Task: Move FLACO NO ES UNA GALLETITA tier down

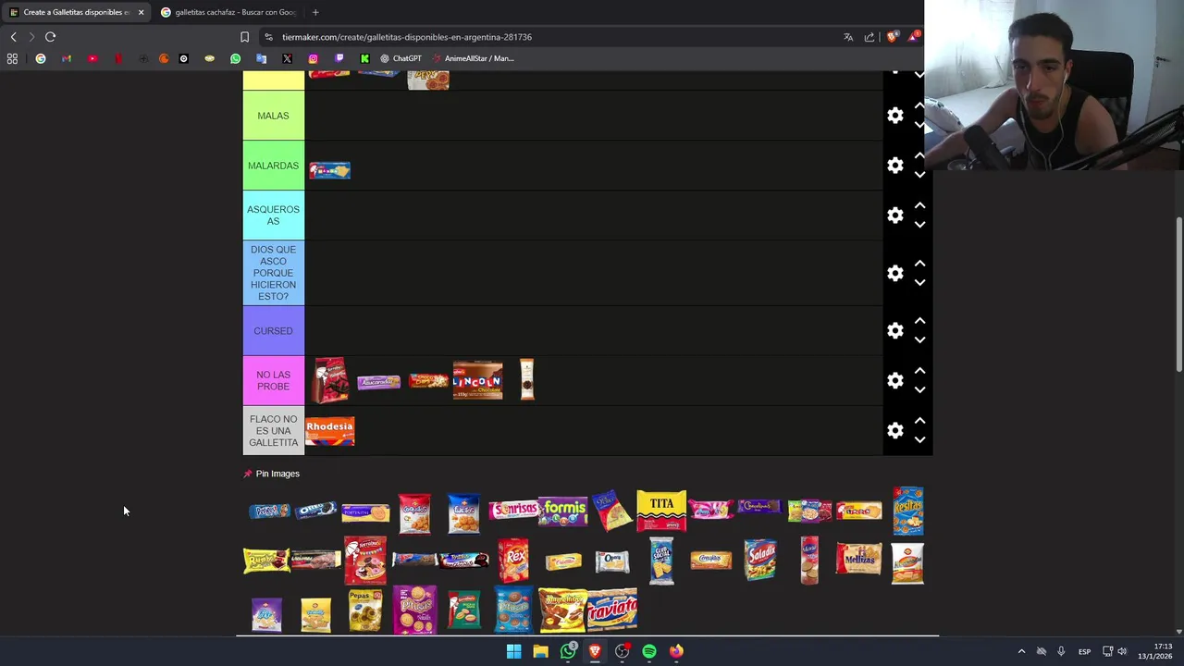Action: pyautogui.click(x=919, y=440)
